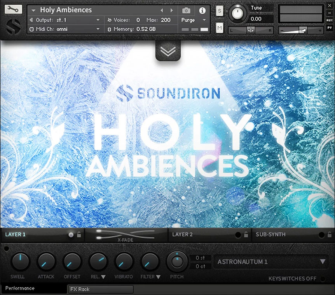Click the 0 ct cents pitch field

click(201, 266)
